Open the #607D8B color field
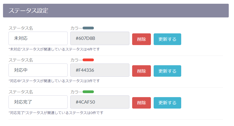This screenshot has height=126, width=234. coord(100,38)
